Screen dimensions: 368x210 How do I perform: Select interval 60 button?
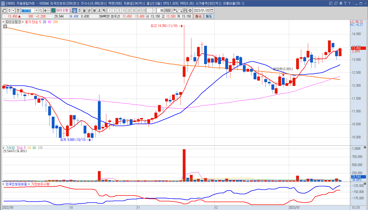click(139, 10)
